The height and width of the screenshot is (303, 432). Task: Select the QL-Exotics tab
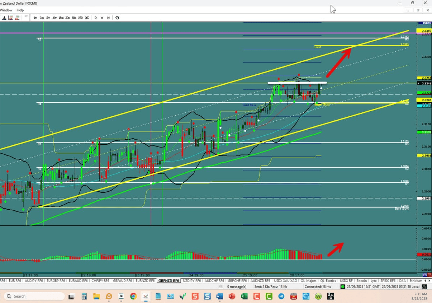[328, 280]
